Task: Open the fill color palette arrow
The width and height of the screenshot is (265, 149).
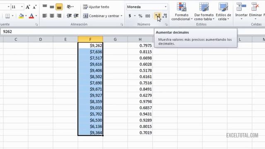Action: [x=26, y=16]
